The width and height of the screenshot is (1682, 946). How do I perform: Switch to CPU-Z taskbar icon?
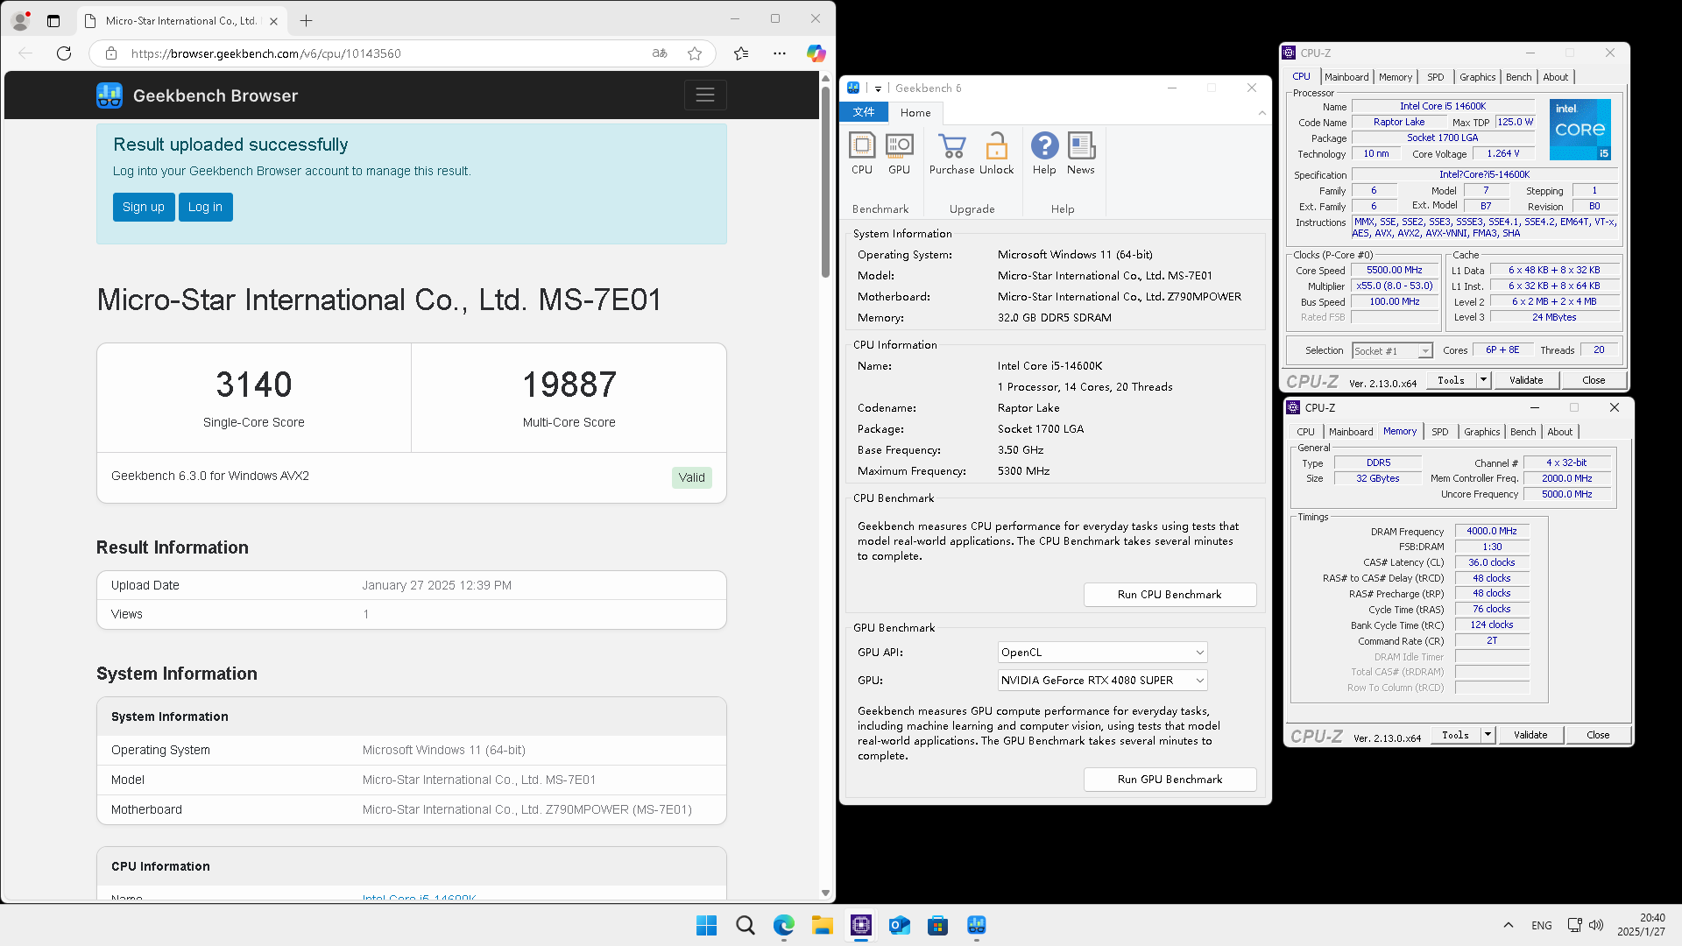(861, 925)
